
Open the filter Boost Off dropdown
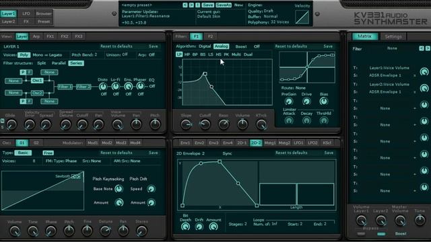pyautogui.click(x=257, y=46)
